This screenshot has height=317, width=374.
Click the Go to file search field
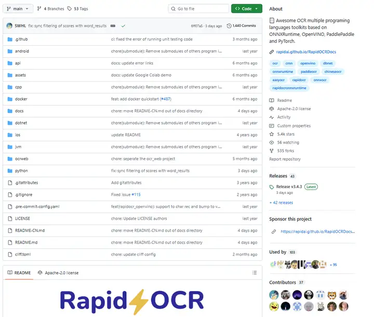198,9
